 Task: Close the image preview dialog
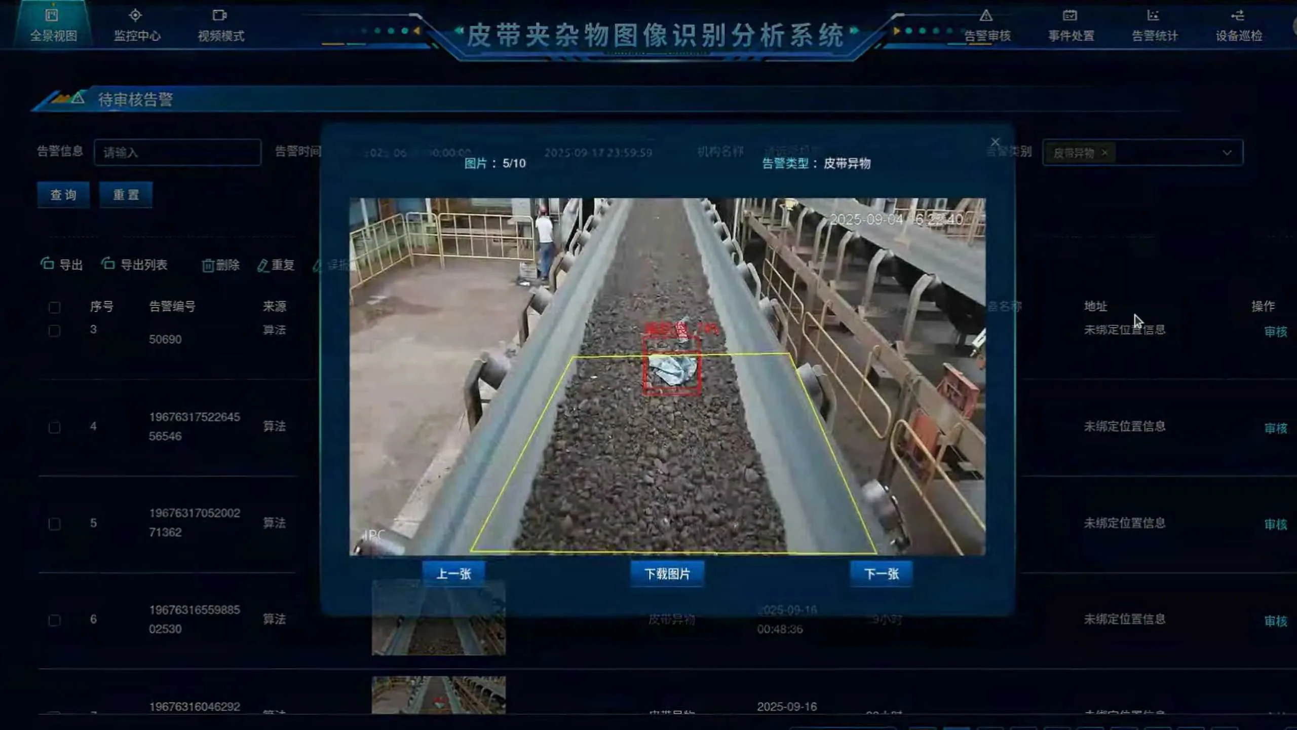click(995, 142)
